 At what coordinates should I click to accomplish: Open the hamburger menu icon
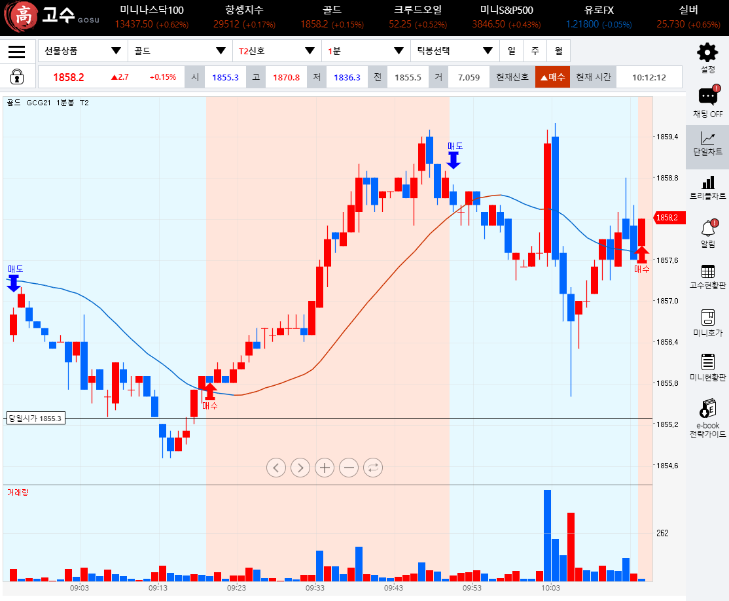point(17,52)
